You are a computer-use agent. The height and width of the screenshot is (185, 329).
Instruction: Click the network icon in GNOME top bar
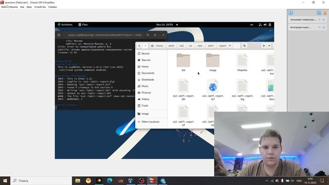(x=260, y=25)
